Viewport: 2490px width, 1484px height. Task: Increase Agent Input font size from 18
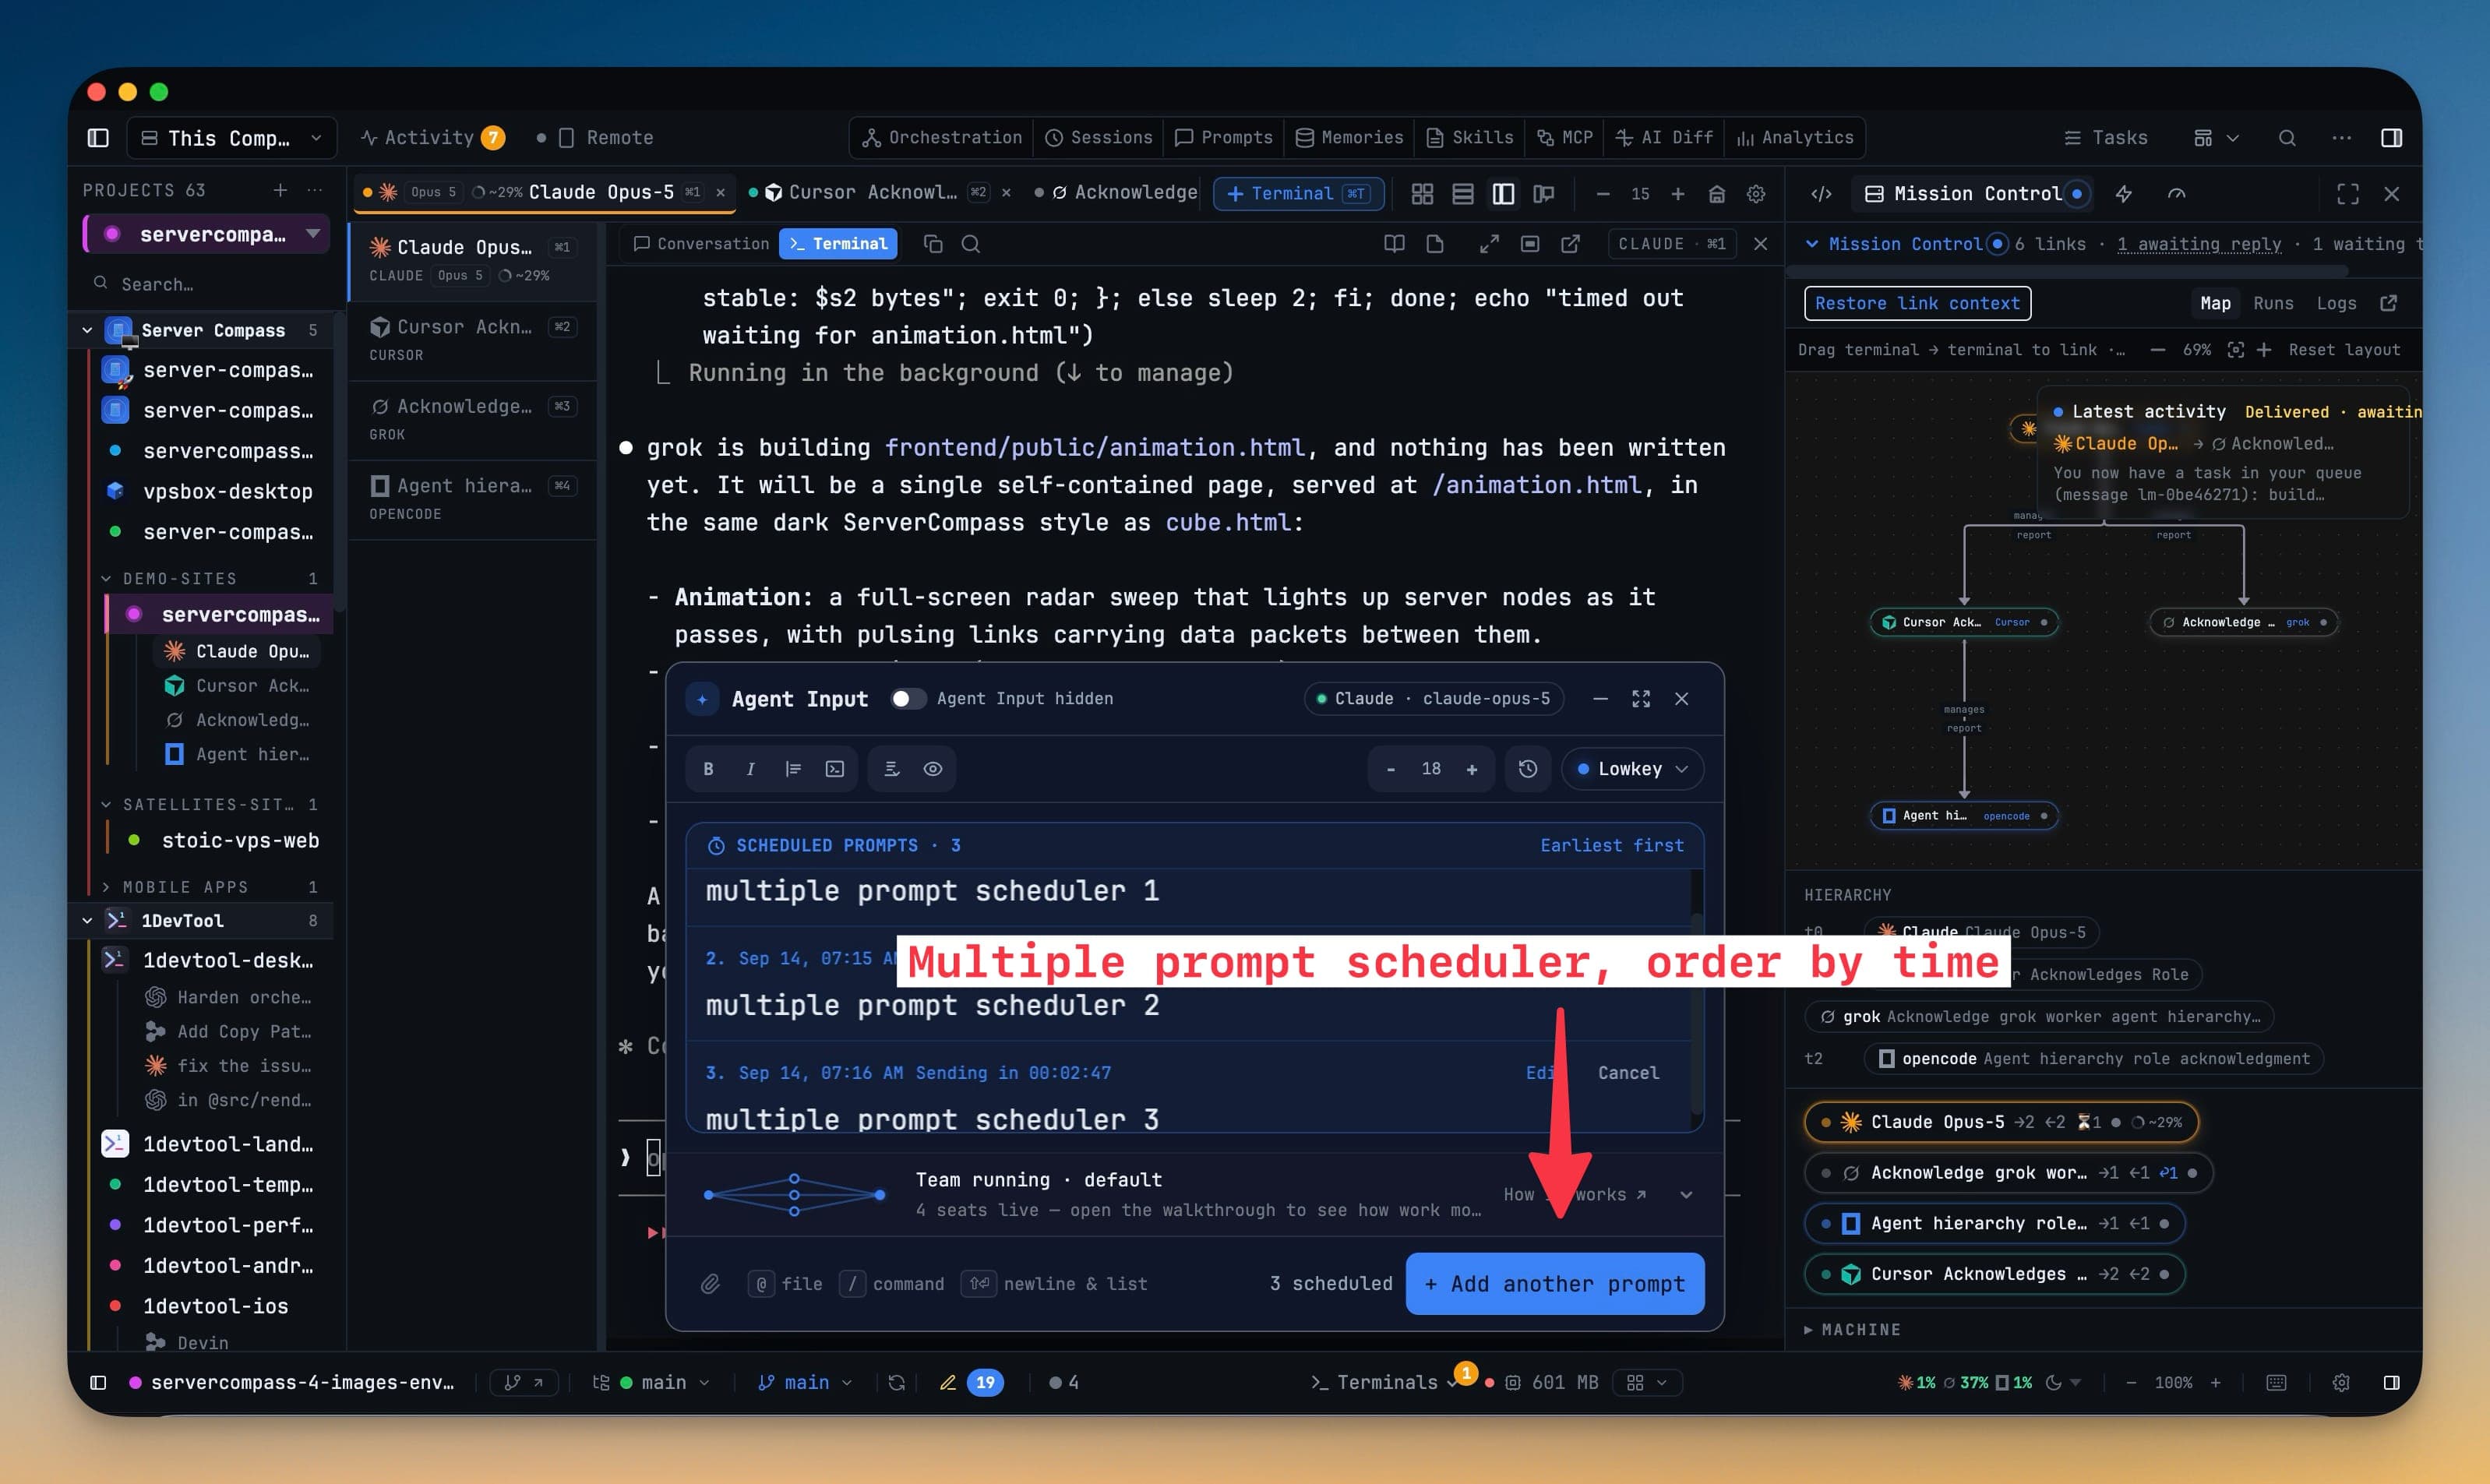[x=1472, y=769]
